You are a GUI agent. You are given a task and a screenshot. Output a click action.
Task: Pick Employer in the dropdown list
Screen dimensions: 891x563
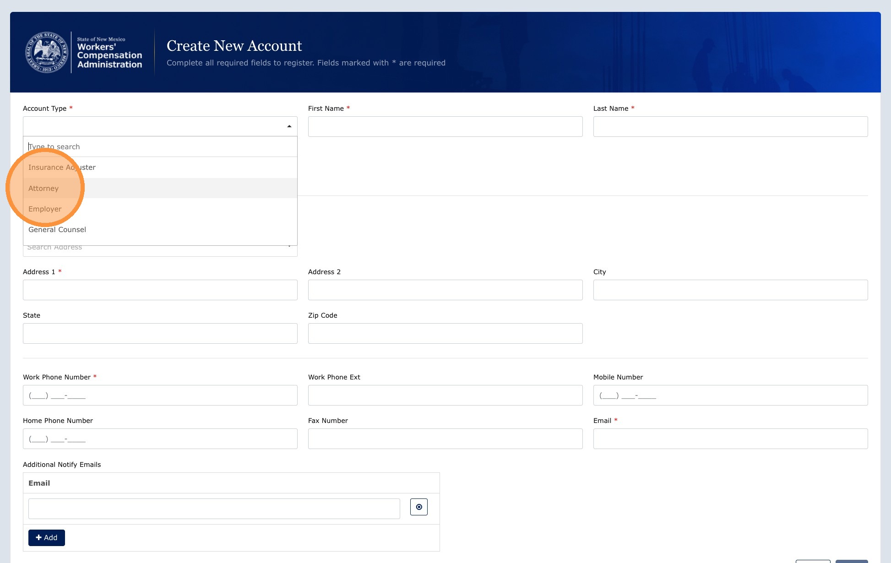pos(160,209)
